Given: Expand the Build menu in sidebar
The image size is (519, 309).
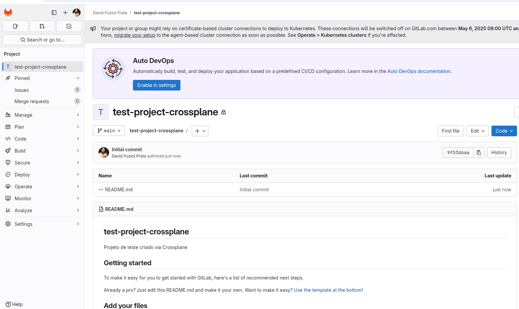Looking at the screenshot, I should tap(42, 151).
